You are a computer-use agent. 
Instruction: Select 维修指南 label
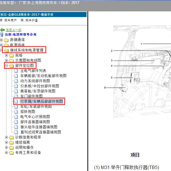coord(23,142)
